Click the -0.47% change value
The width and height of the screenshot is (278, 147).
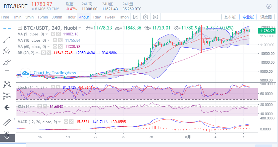coord(71,9)
